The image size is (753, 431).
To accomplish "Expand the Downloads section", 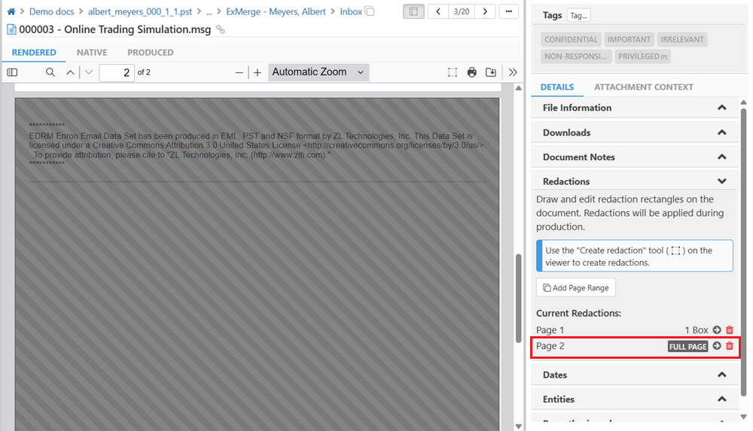I will click(x=634, y=132).
